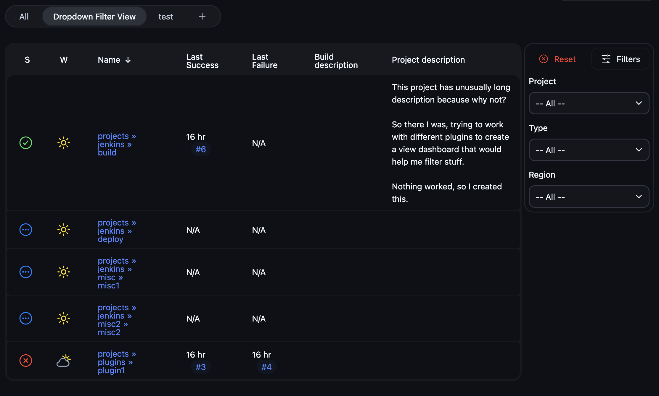
Task: Click the red failure status icon for plugin1
Action: tap(26, 361)
